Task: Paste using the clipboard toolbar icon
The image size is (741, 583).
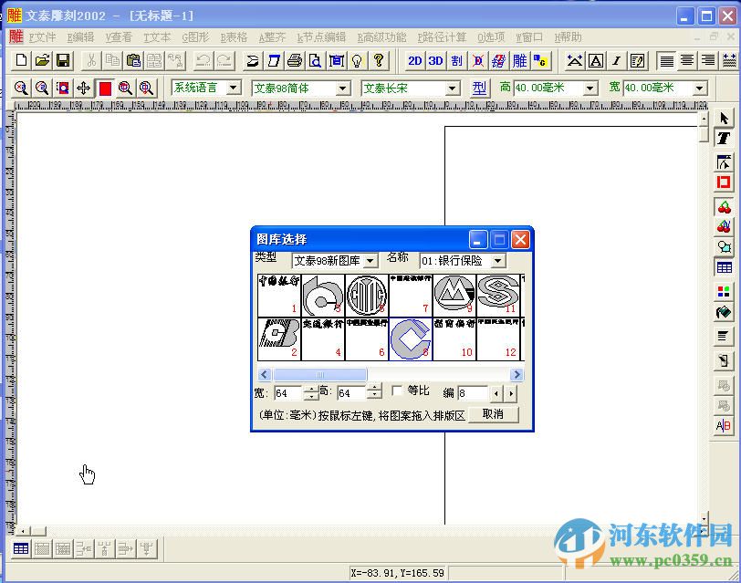Action: [x=133, y=60]
